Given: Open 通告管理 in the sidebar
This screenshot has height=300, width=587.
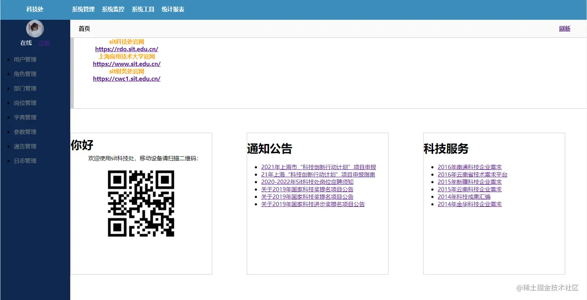Looking at the screenshot, I should click(25, 146).
